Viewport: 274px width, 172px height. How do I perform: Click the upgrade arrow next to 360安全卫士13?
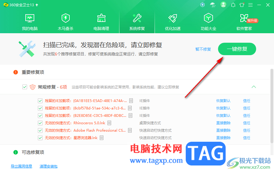click(x=37, y=5)
